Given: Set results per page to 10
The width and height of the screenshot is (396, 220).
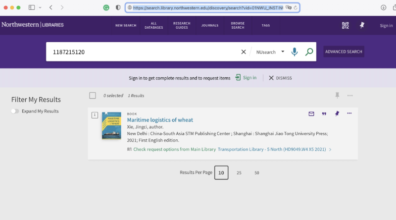Looking at the screenshot, I should coord(221,173).
